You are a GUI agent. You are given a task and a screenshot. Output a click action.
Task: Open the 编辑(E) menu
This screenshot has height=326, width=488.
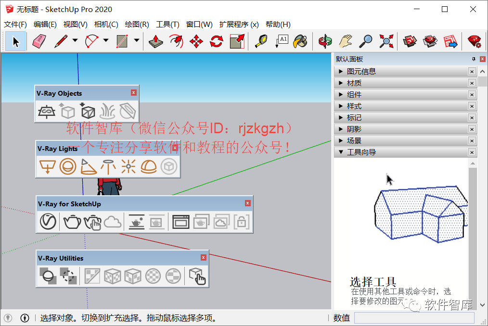tap(45, 24)
